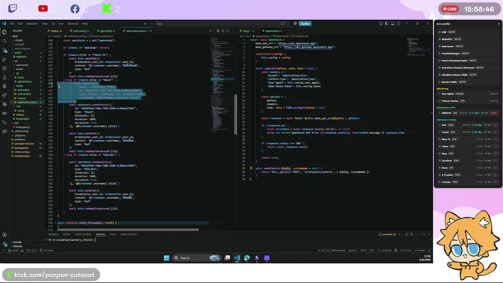The width and height of the screenshot is (503, 283).
Task: Click the YouTube logo in stream overlay
Action: coord(43,9)
